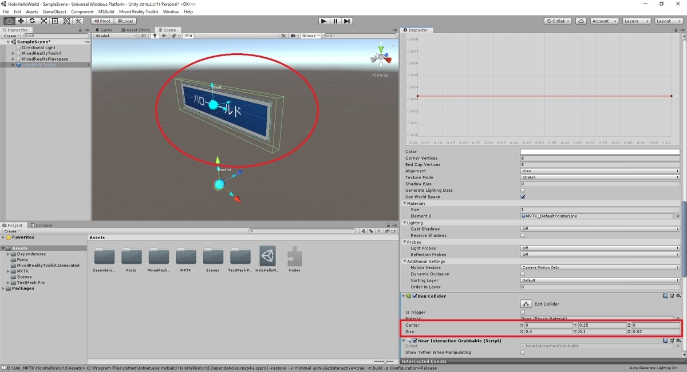Open the Dependencies folder thumbnail
Image resolution: width=687 pixels, height=372 pixels.
104,256
